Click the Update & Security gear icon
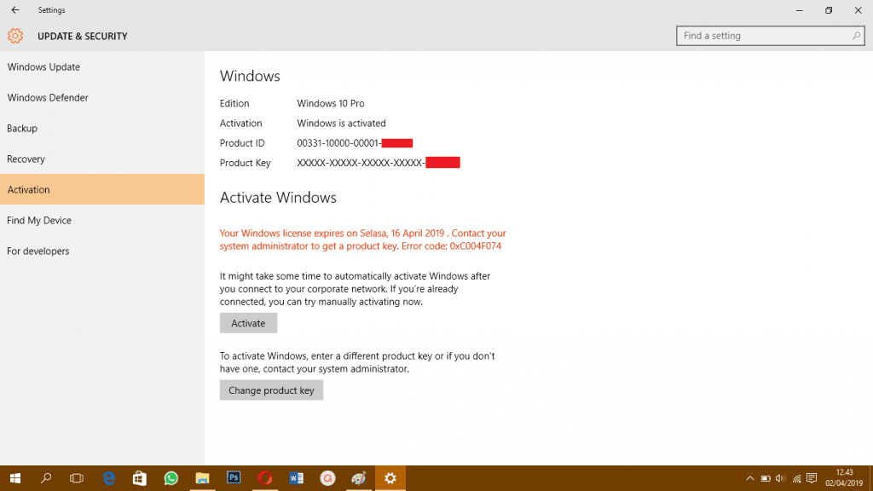This screenshot has height=491, width=873. [15, 36]
